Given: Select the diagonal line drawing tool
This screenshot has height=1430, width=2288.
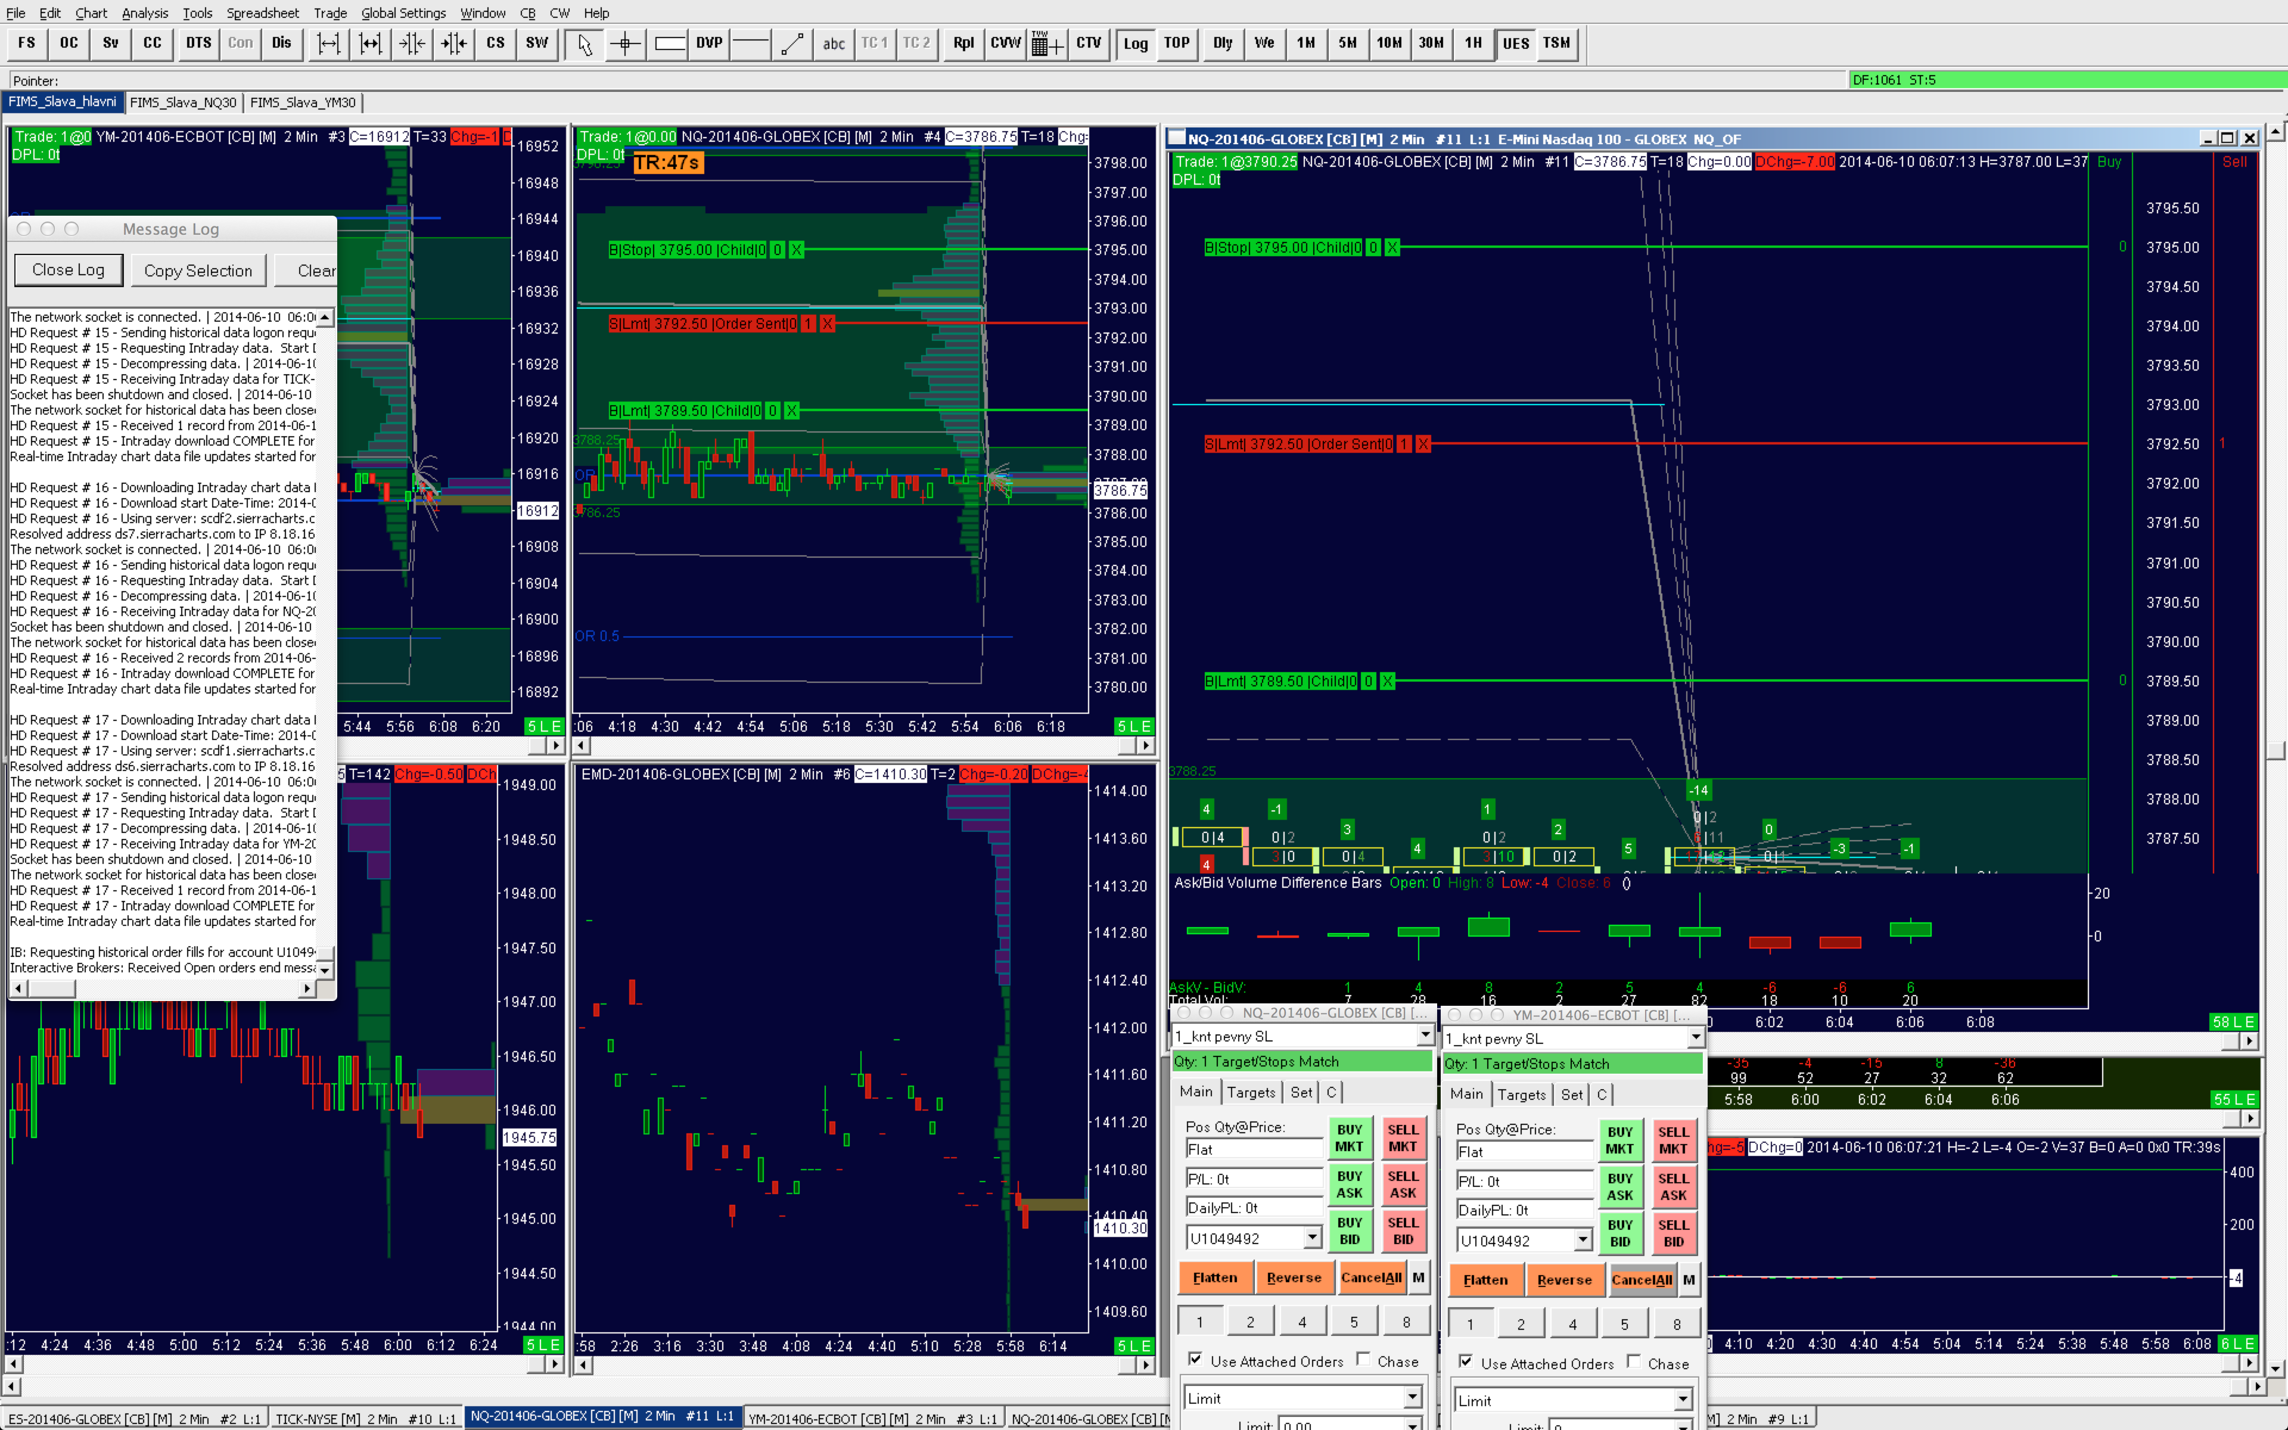Looking at the screenshot, I should coord(792,43).
